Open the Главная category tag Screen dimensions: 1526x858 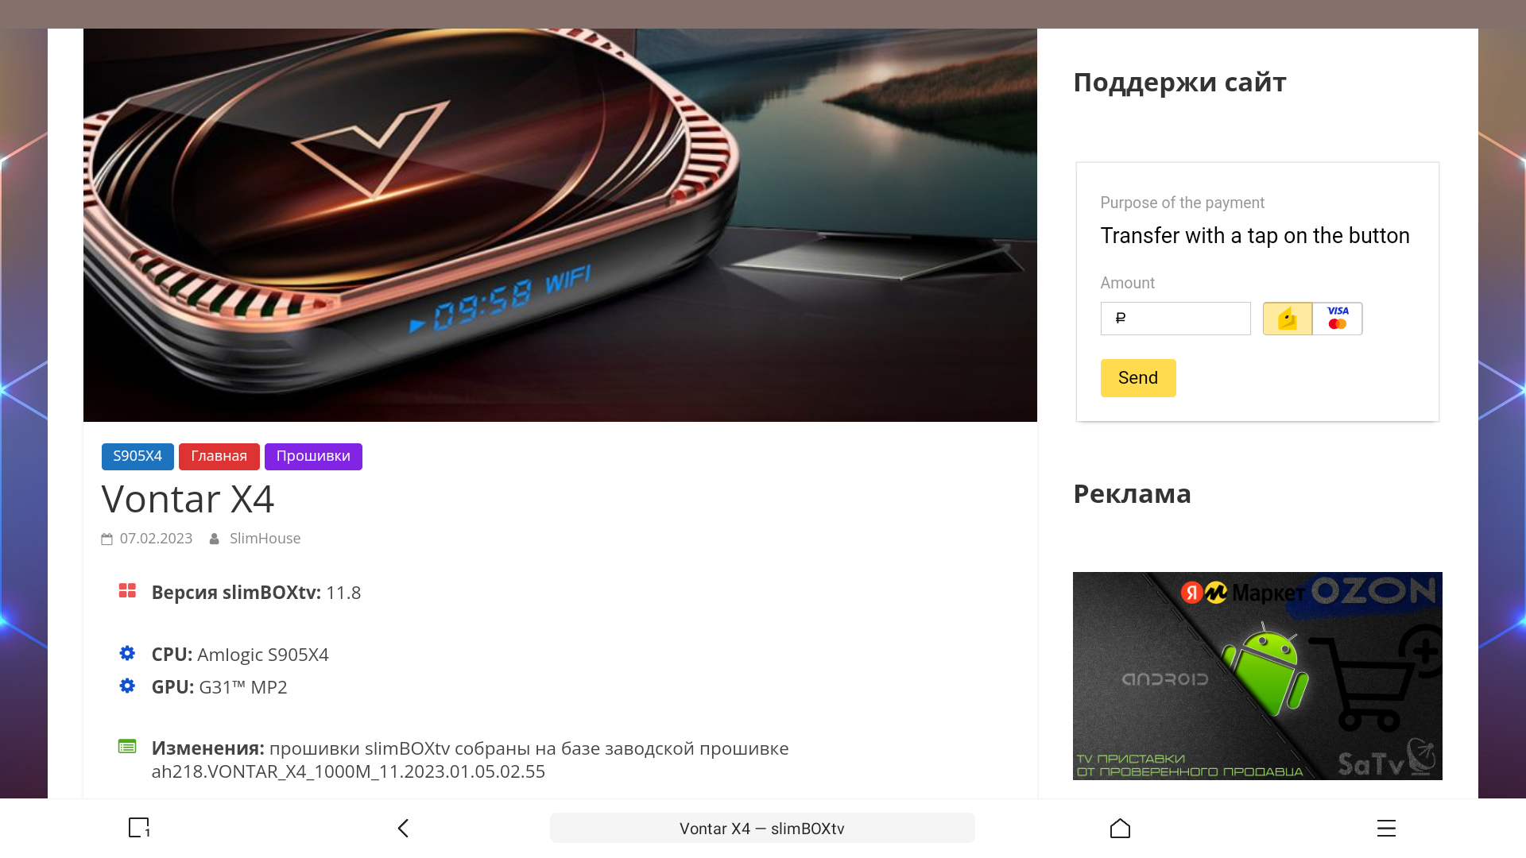coord(219,457)
